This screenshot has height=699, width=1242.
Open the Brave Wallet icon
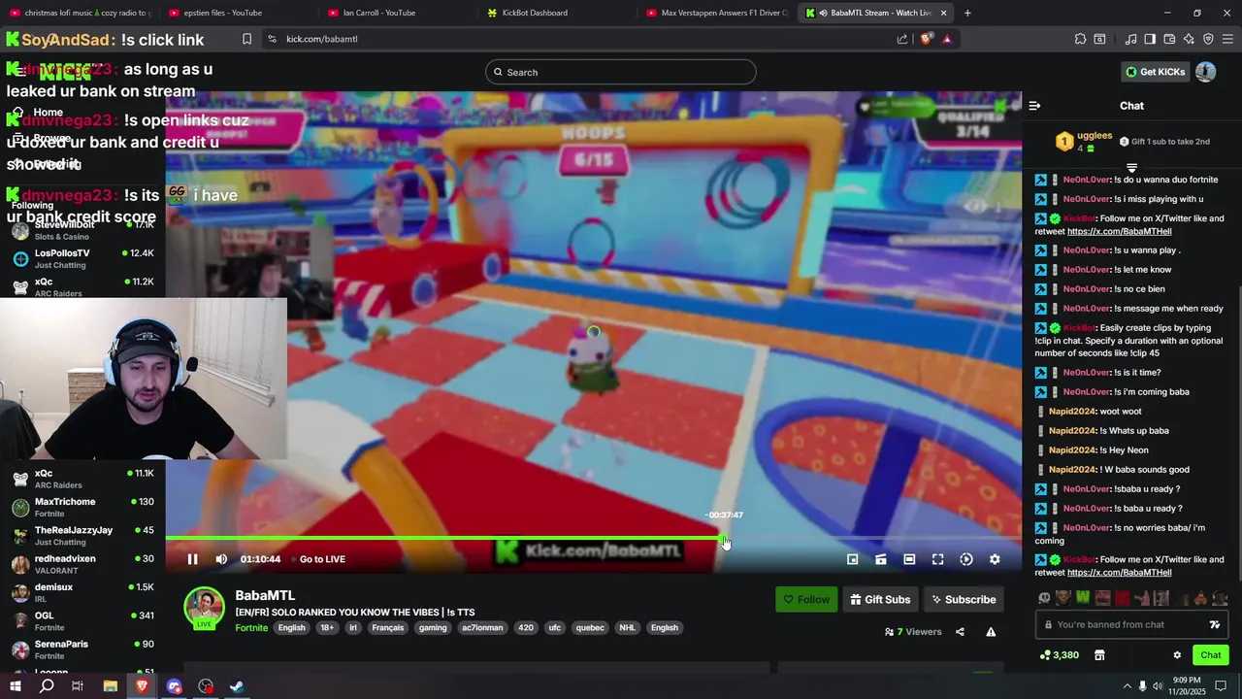(x=1169, y=39)
